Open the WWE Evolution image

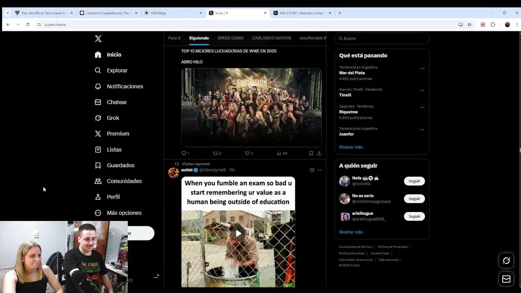(x=252, y=107)
